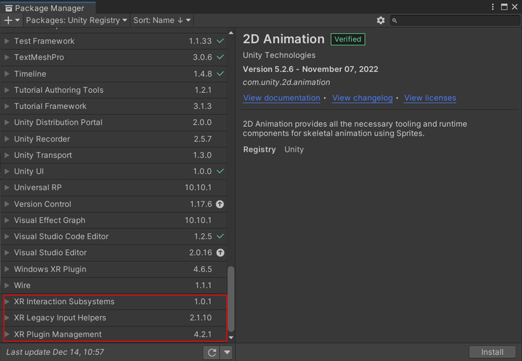Select the XR Interaction Subsystems package

coord(114,302)
